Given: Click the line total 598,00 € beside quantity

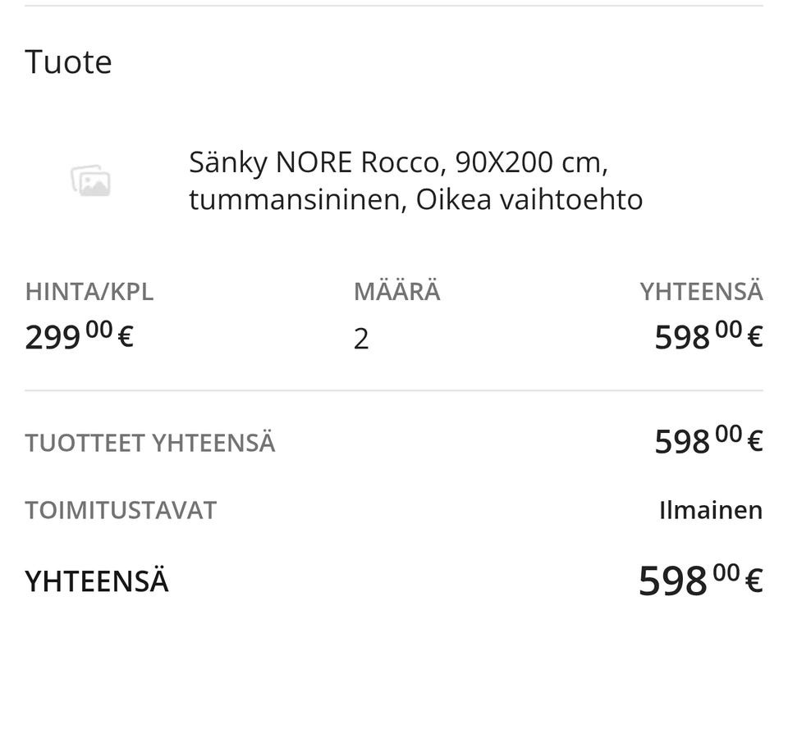Looking at the screenshot, I should click(x=708, y=336).
